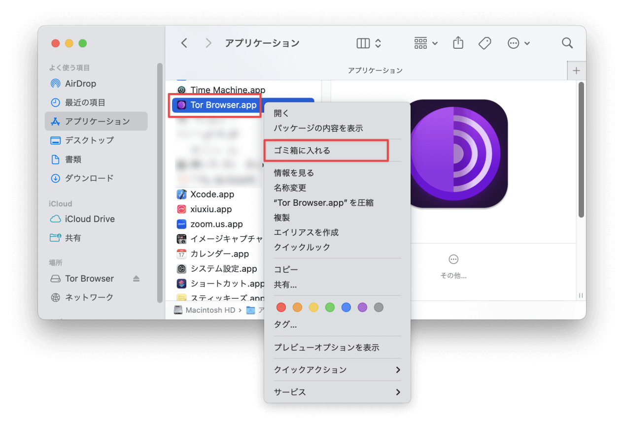The image size is (624, 421).
Task: Choose エイリアスを作成 from context menu
Action: [x=337, y=232]
